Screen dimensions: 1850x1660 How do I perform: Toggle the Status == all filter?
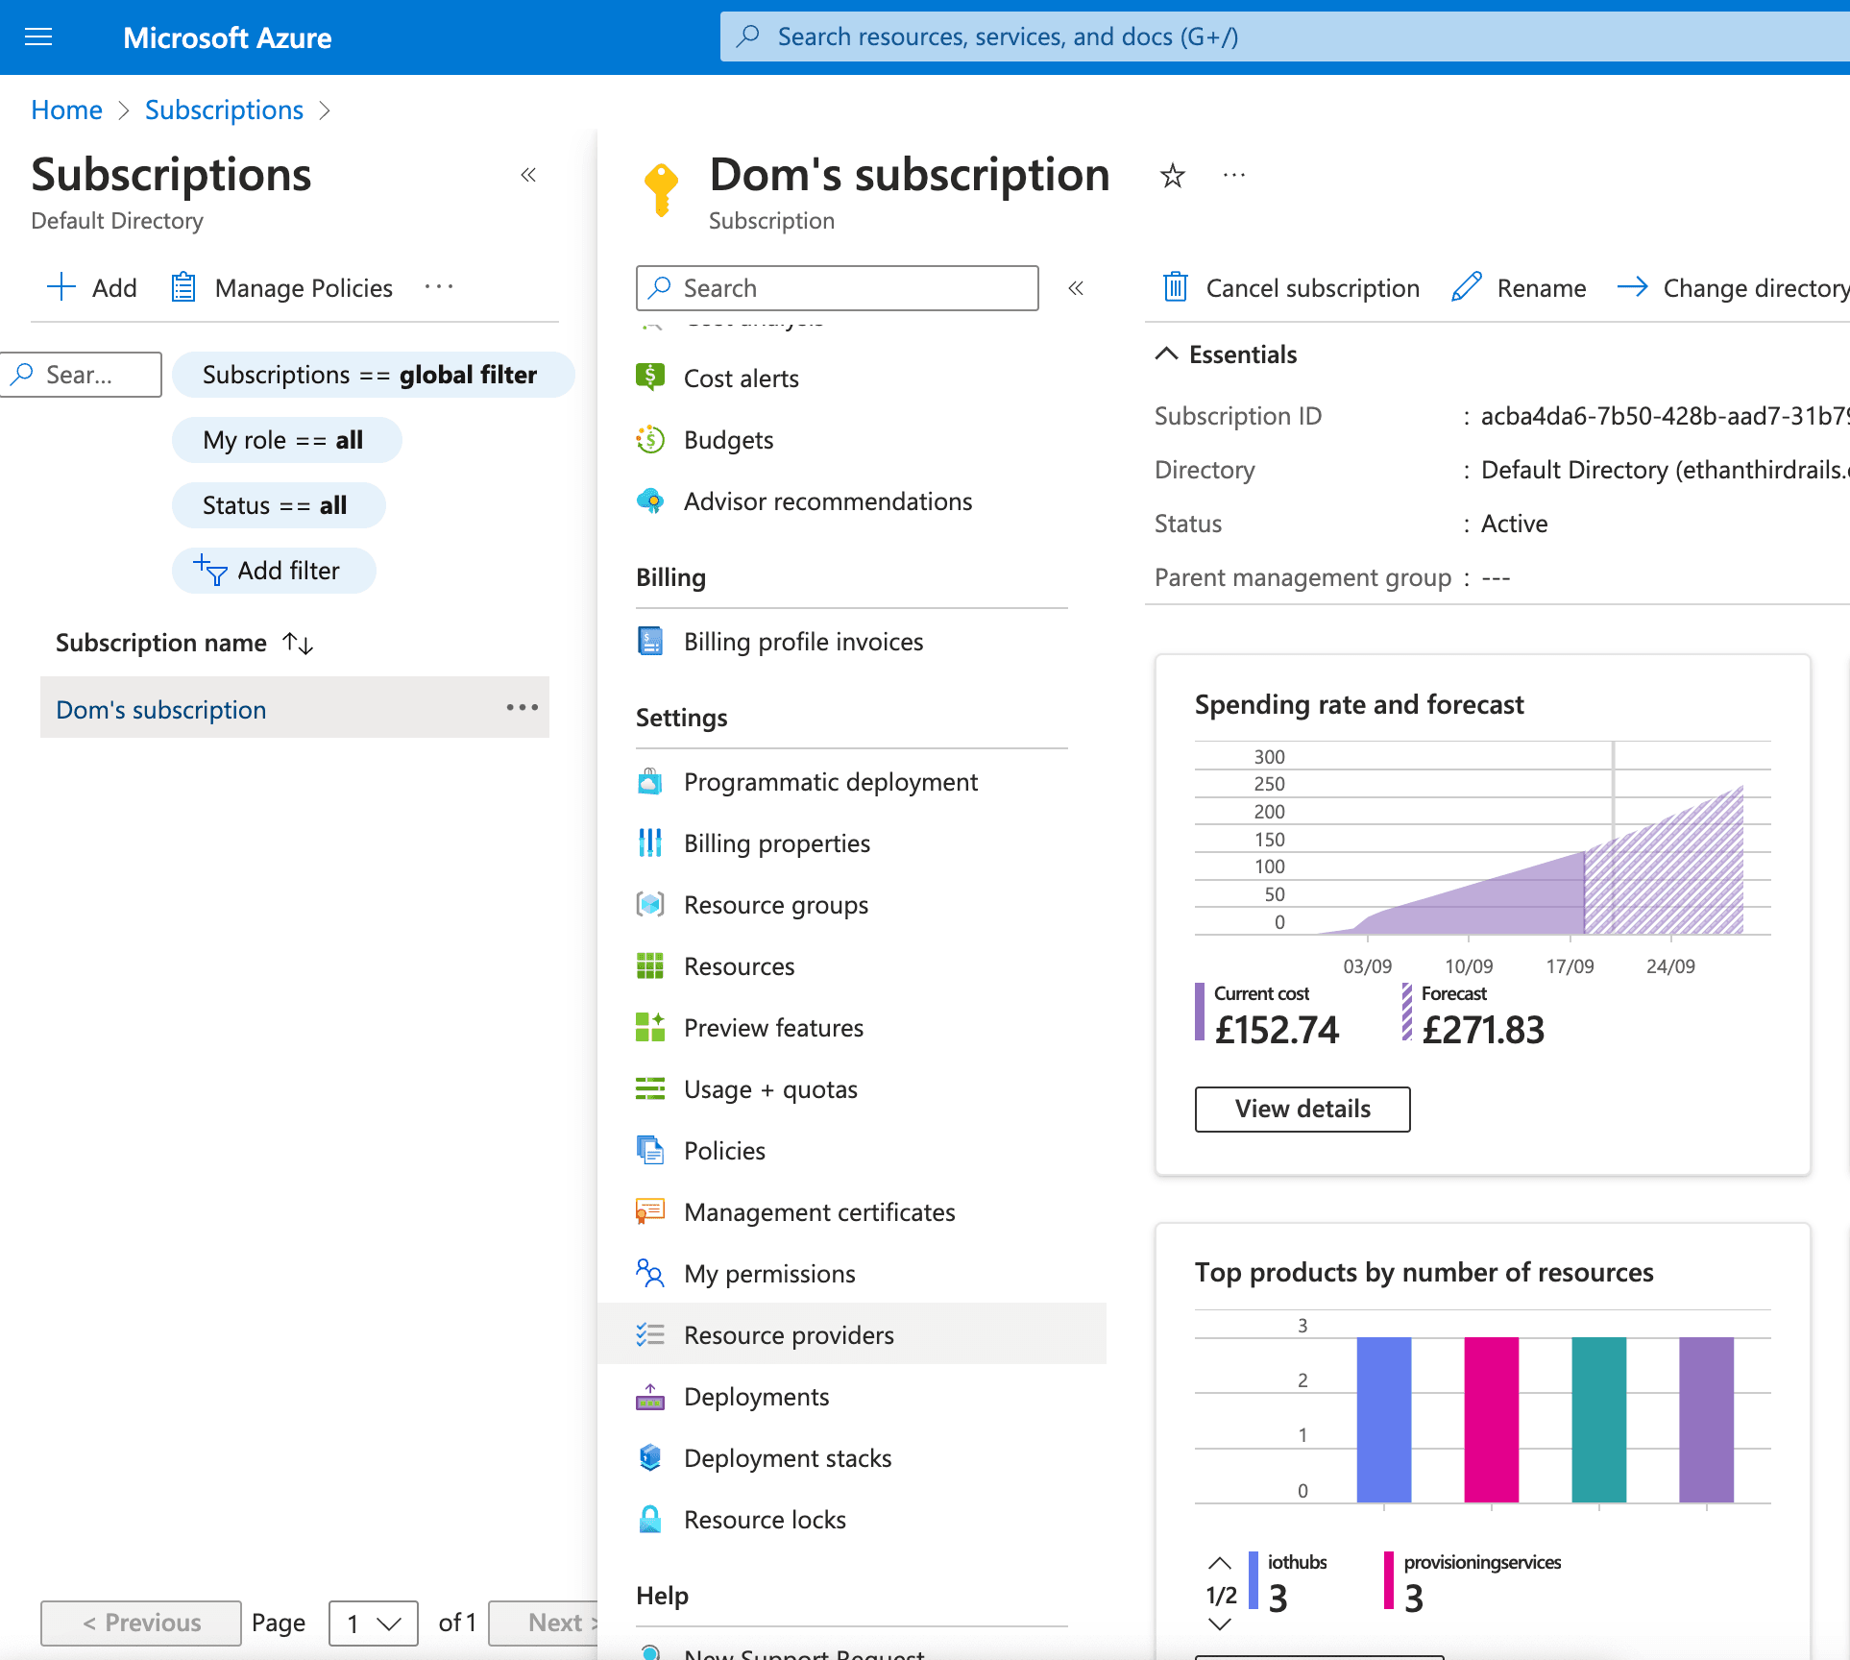278,505
